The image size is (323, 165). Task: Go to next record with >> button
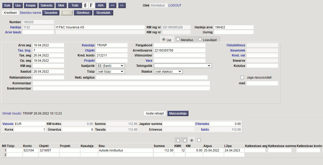[122, 5]
